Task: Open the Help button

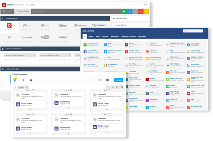Action: pyautogui.click(x=145, y=5)
